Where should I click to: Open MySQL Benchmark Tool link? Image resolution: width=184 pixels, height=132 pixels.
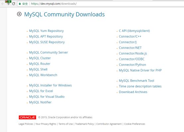(x=137, y=81)
